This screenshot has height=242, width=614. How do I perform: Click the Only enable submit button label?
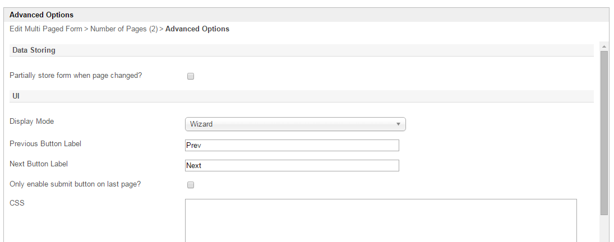tap(75, 184)
